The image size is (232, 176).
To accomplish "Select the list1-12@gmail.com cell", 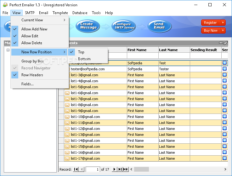I will [x=96, y=129].
